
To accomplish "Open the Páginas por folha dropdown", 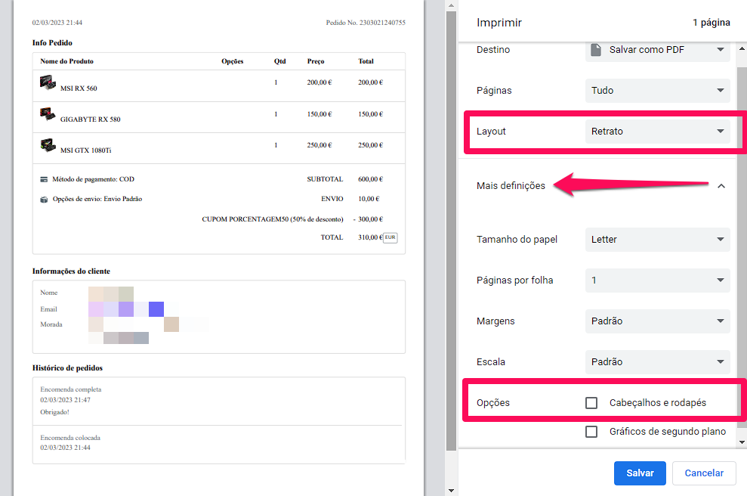I will (x=657, y=281).
